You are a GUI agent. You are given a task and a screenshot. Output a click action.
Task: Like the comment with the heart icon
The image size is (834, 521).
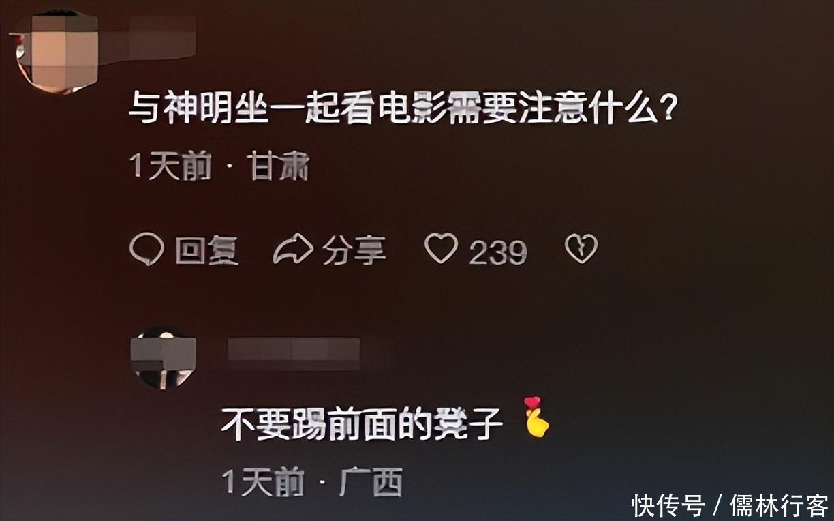(x=442, y=248)
